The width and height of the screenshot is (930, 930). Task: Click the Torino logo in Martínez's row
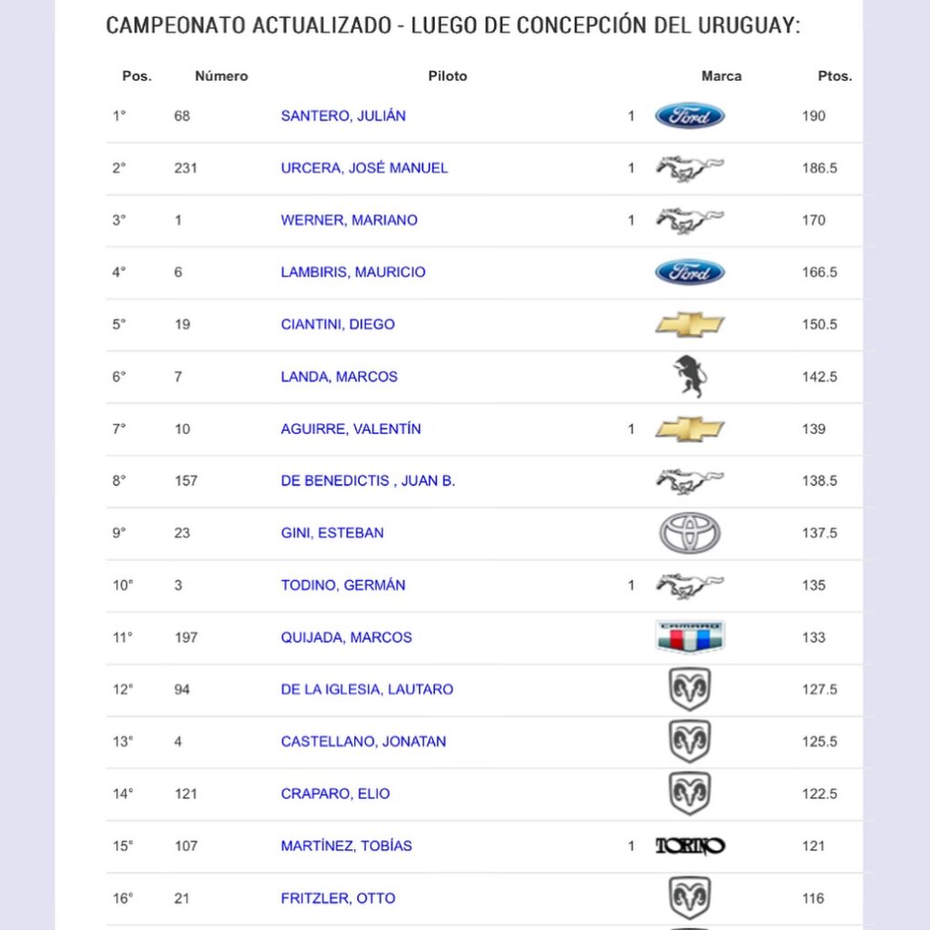[689, 846]
